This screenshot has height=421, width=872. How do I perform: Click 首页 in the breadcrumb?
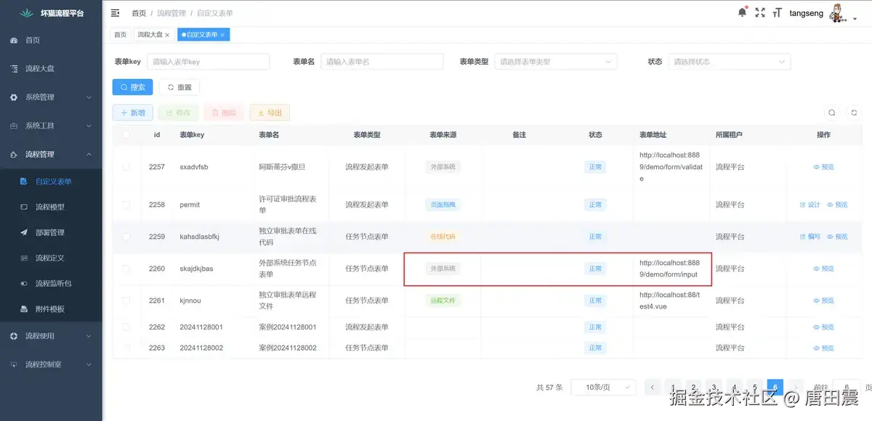coord(139,13)
